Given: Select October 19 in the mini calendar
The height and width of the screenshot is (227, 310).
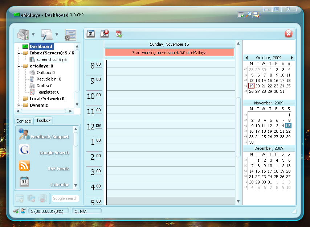Looking at the screenshot, I should [251, 86].
